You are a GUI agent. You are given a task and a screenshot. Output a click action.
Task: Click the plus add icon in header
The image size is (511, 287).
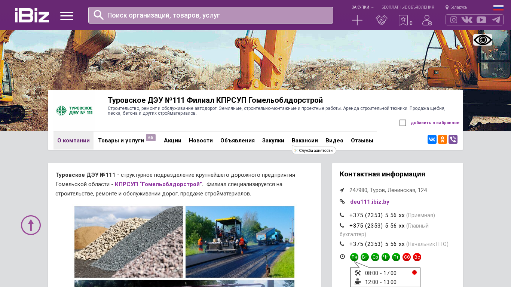pos(357,20)
